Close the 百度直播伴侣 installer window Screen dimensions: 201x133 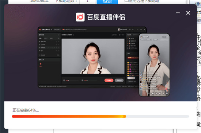coord(188,13)
